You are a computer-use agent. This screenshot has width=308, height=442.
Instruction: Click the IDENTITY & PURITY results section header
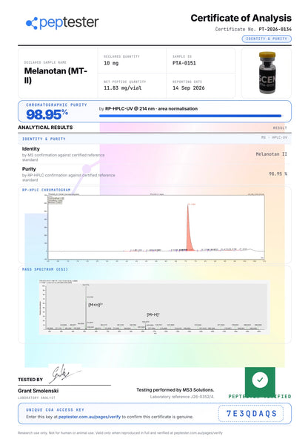pyautogui.click(x=44, y=139)
